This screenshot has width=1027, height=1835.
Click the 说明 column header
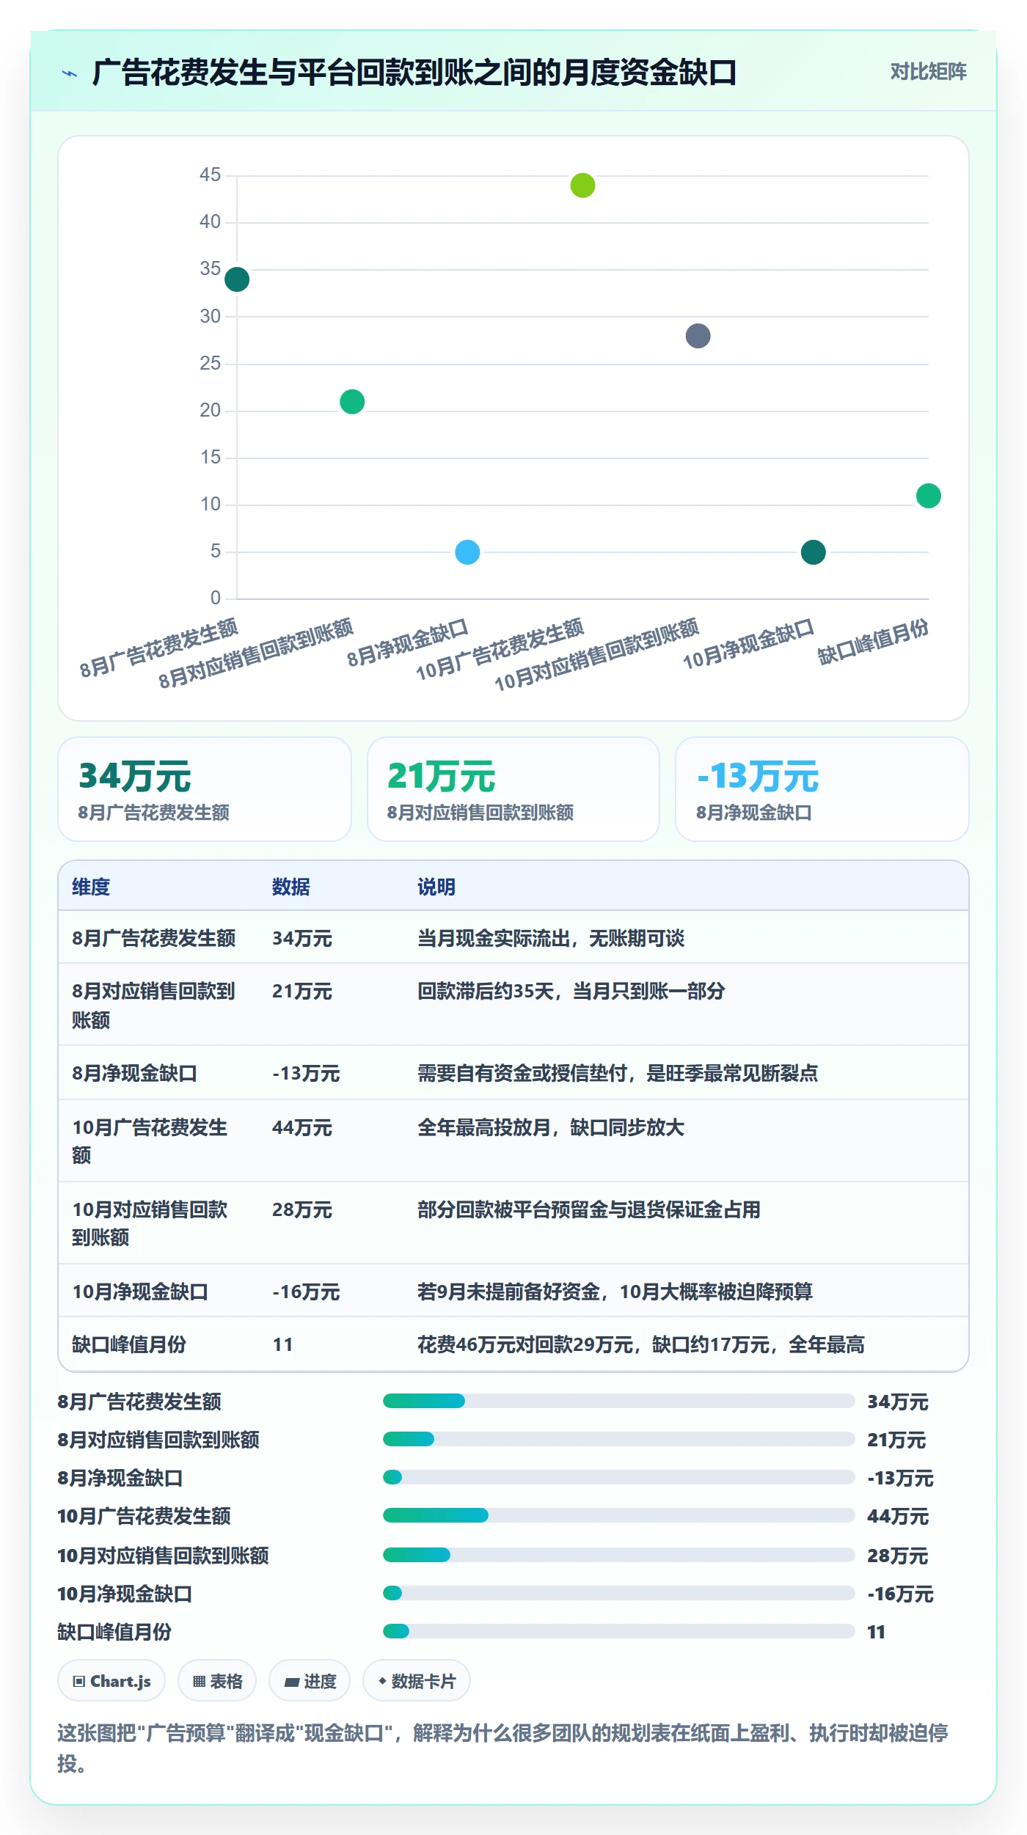436,887
